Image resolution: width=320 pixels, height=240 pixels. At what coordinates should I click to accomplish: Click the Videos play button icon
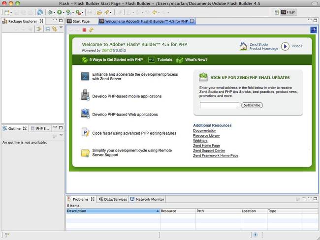[x=285, y=46]
